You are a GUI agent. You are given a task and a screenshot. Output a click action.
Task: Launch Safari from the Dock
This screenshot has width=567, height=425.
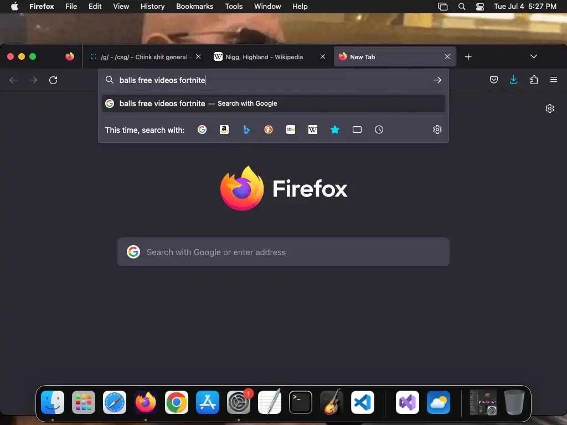115,402
